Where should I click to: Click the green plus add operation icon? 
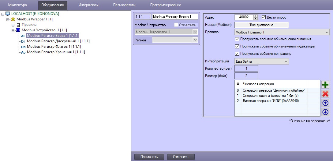(x=325, y=85)
